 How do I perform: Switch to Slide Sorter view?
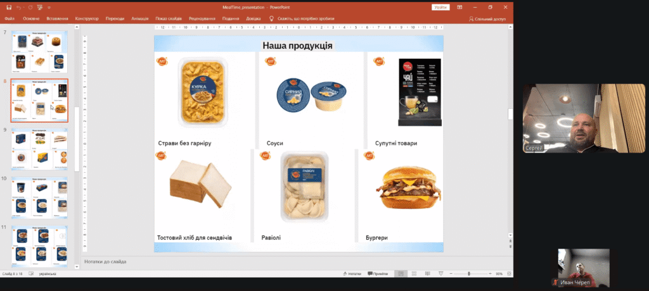pyautogui.click(x=414, y=273)
